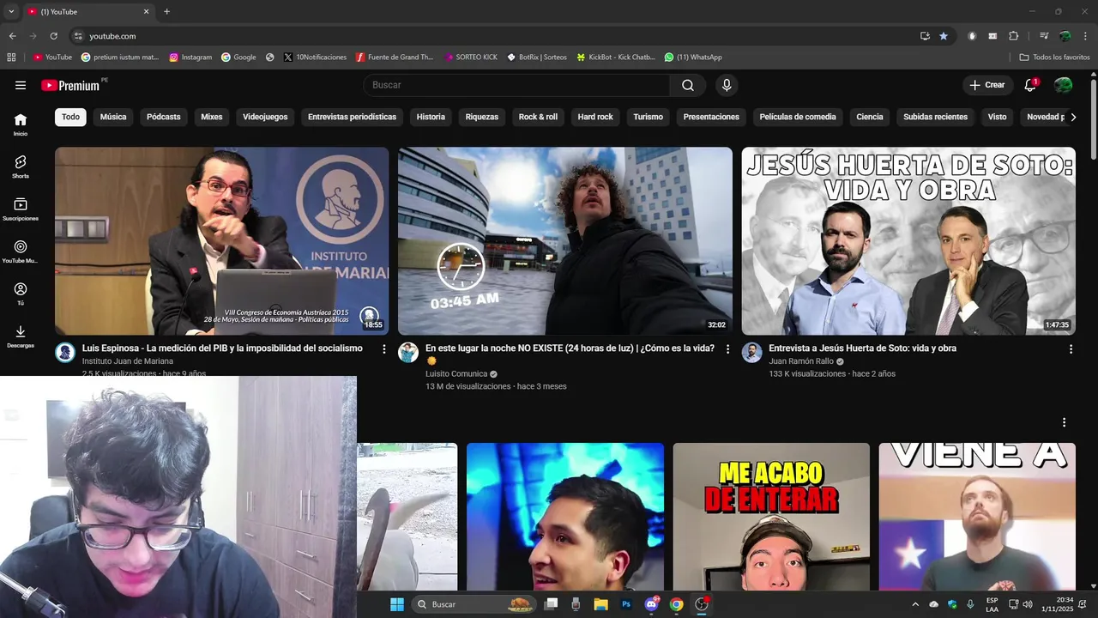Open the Chrome extensions puzzle icon
Screen dimensions: 1098x618
click(x=1013, y=36)
